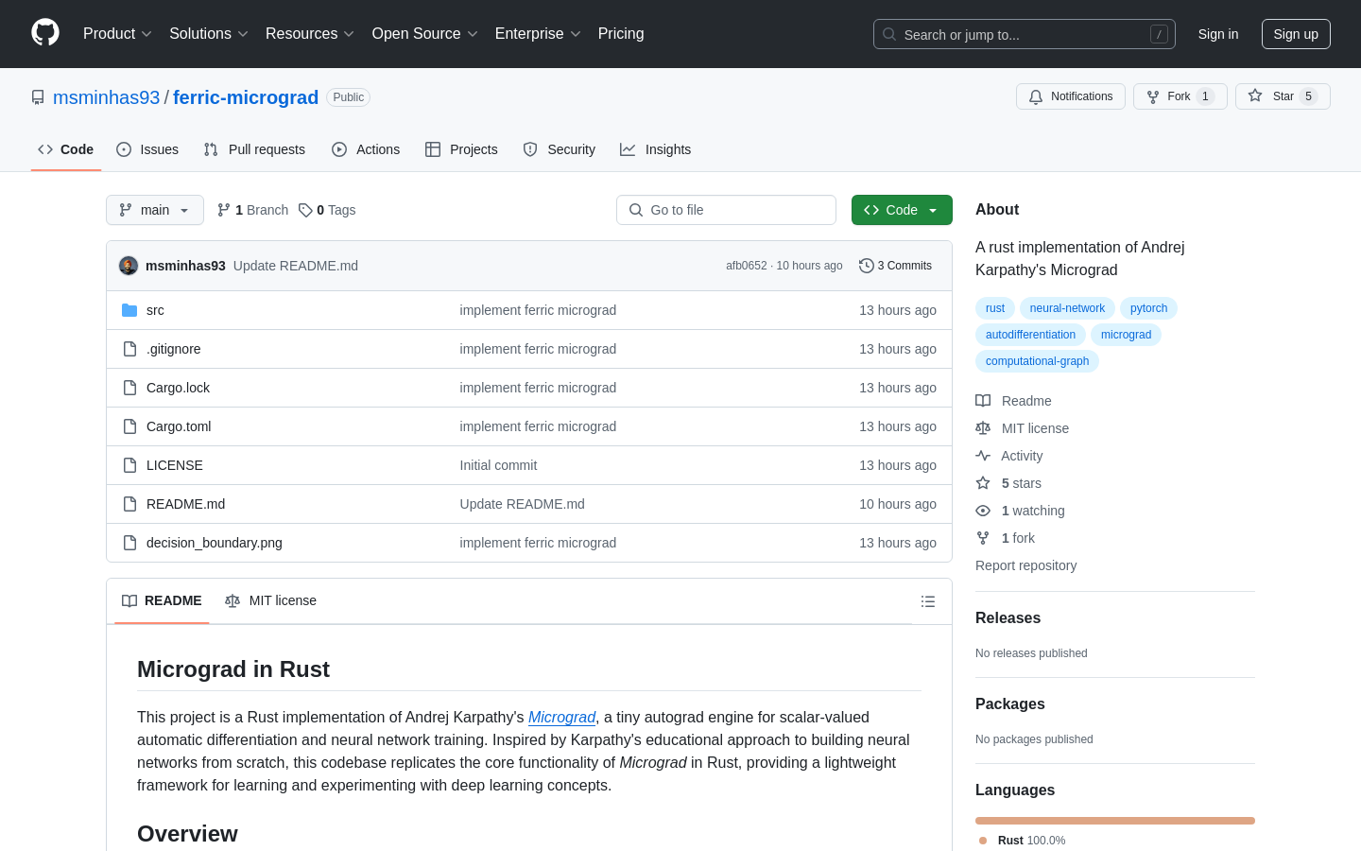Click the star icon next to 5 stars
Image resolution: width=1361 pixels, height=851 pixels.
[983, 483]
